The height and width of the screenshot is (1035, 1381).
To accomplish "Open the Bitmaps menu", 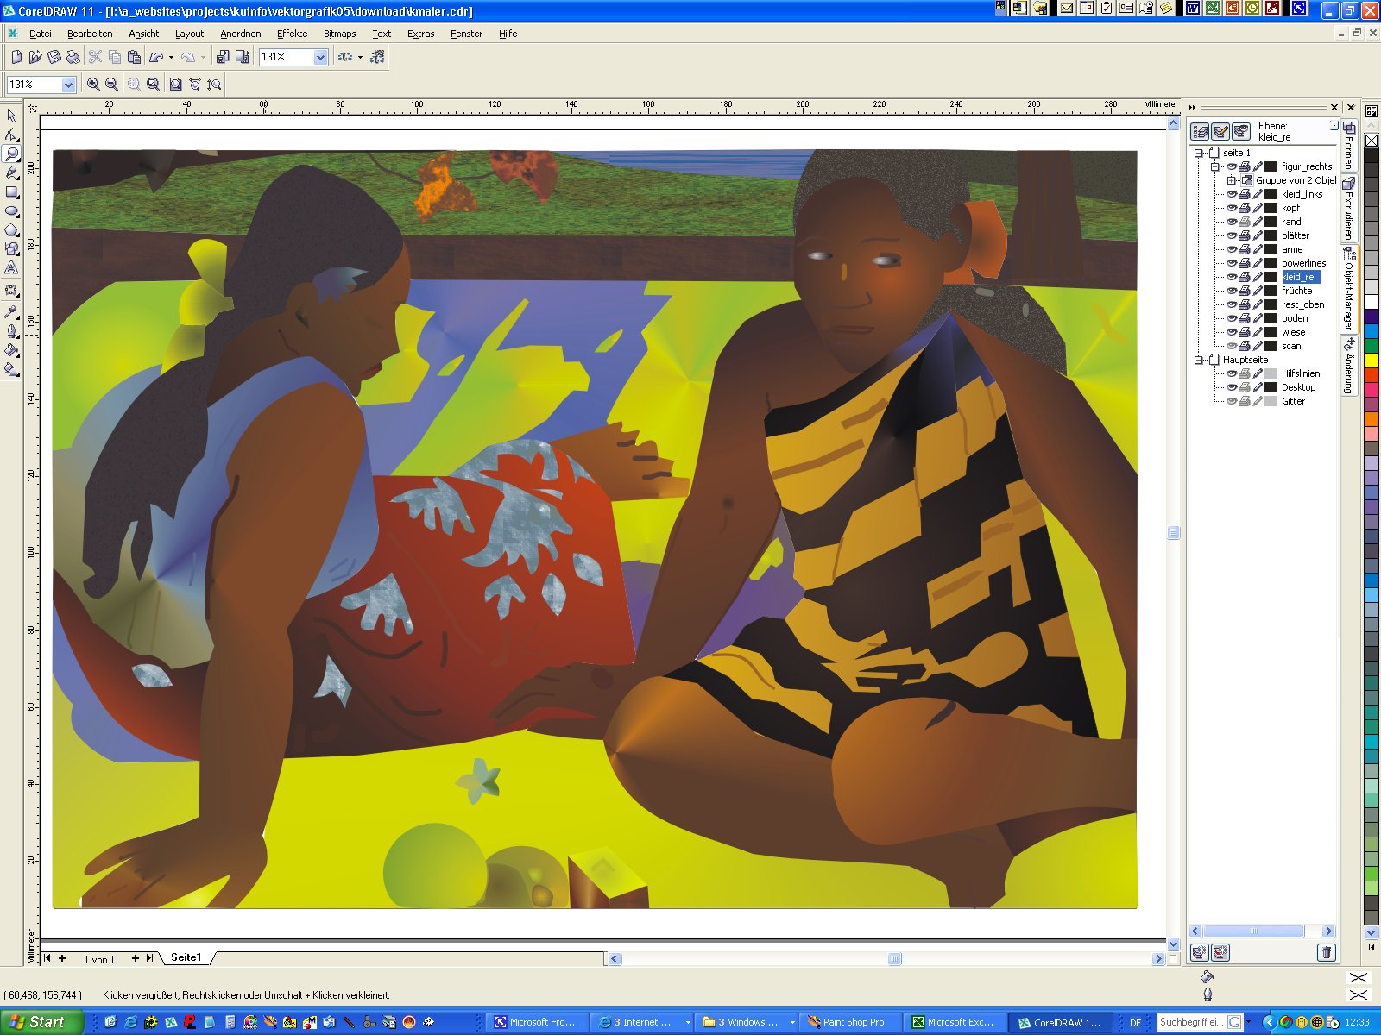I will (x=339, y=34).
